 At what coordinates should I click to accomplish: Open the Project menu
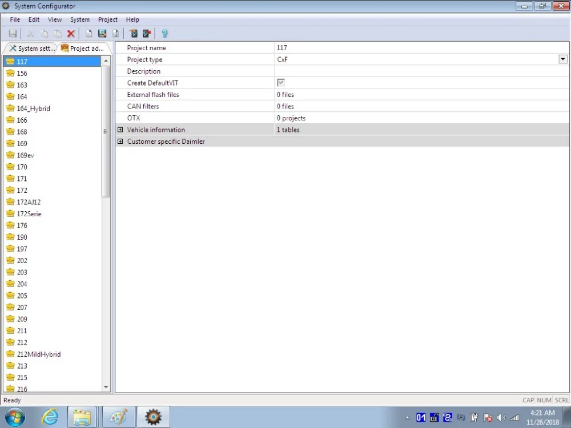[x=108, y=19]
